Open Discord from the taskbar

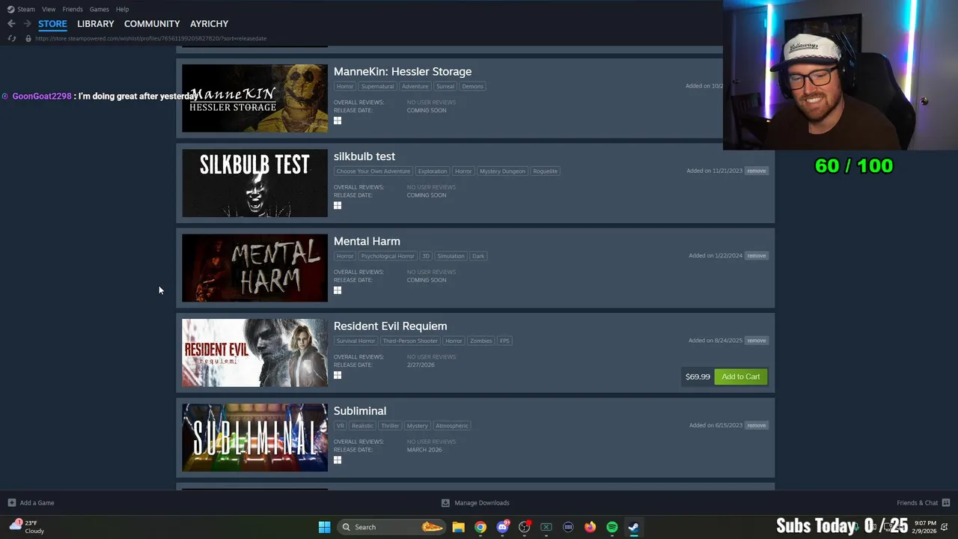coord(503,527)
